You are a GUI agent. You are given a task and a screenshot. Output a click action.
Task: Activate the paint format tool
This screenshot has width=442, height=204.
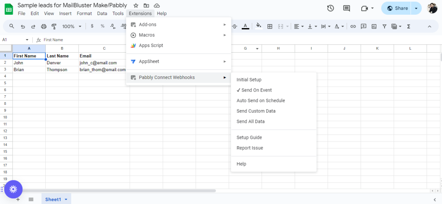pyautogui.click(x=54, y=26)
